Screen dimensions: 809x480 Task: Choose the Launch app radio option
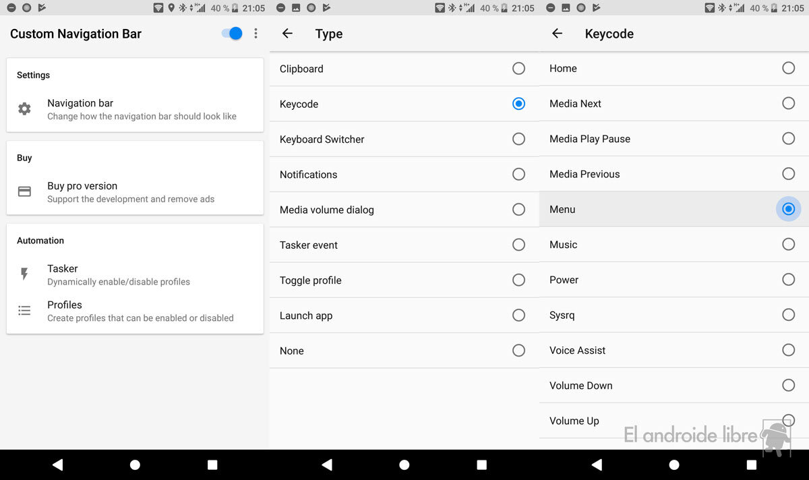[x=518, y=316]
